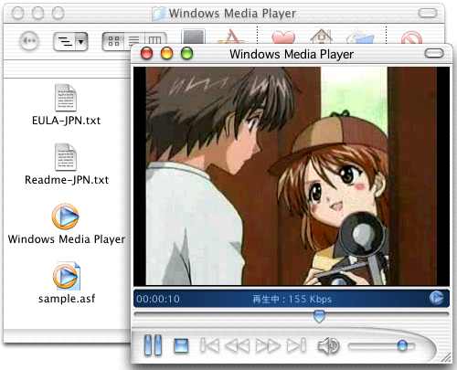
Task: Pause the video playback
Action: tap(153, 345)
